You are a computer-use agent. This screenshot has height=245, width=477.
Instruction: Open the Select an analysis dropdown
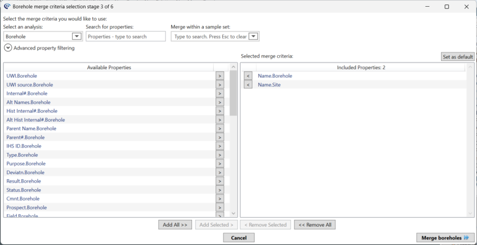[77, 36]
